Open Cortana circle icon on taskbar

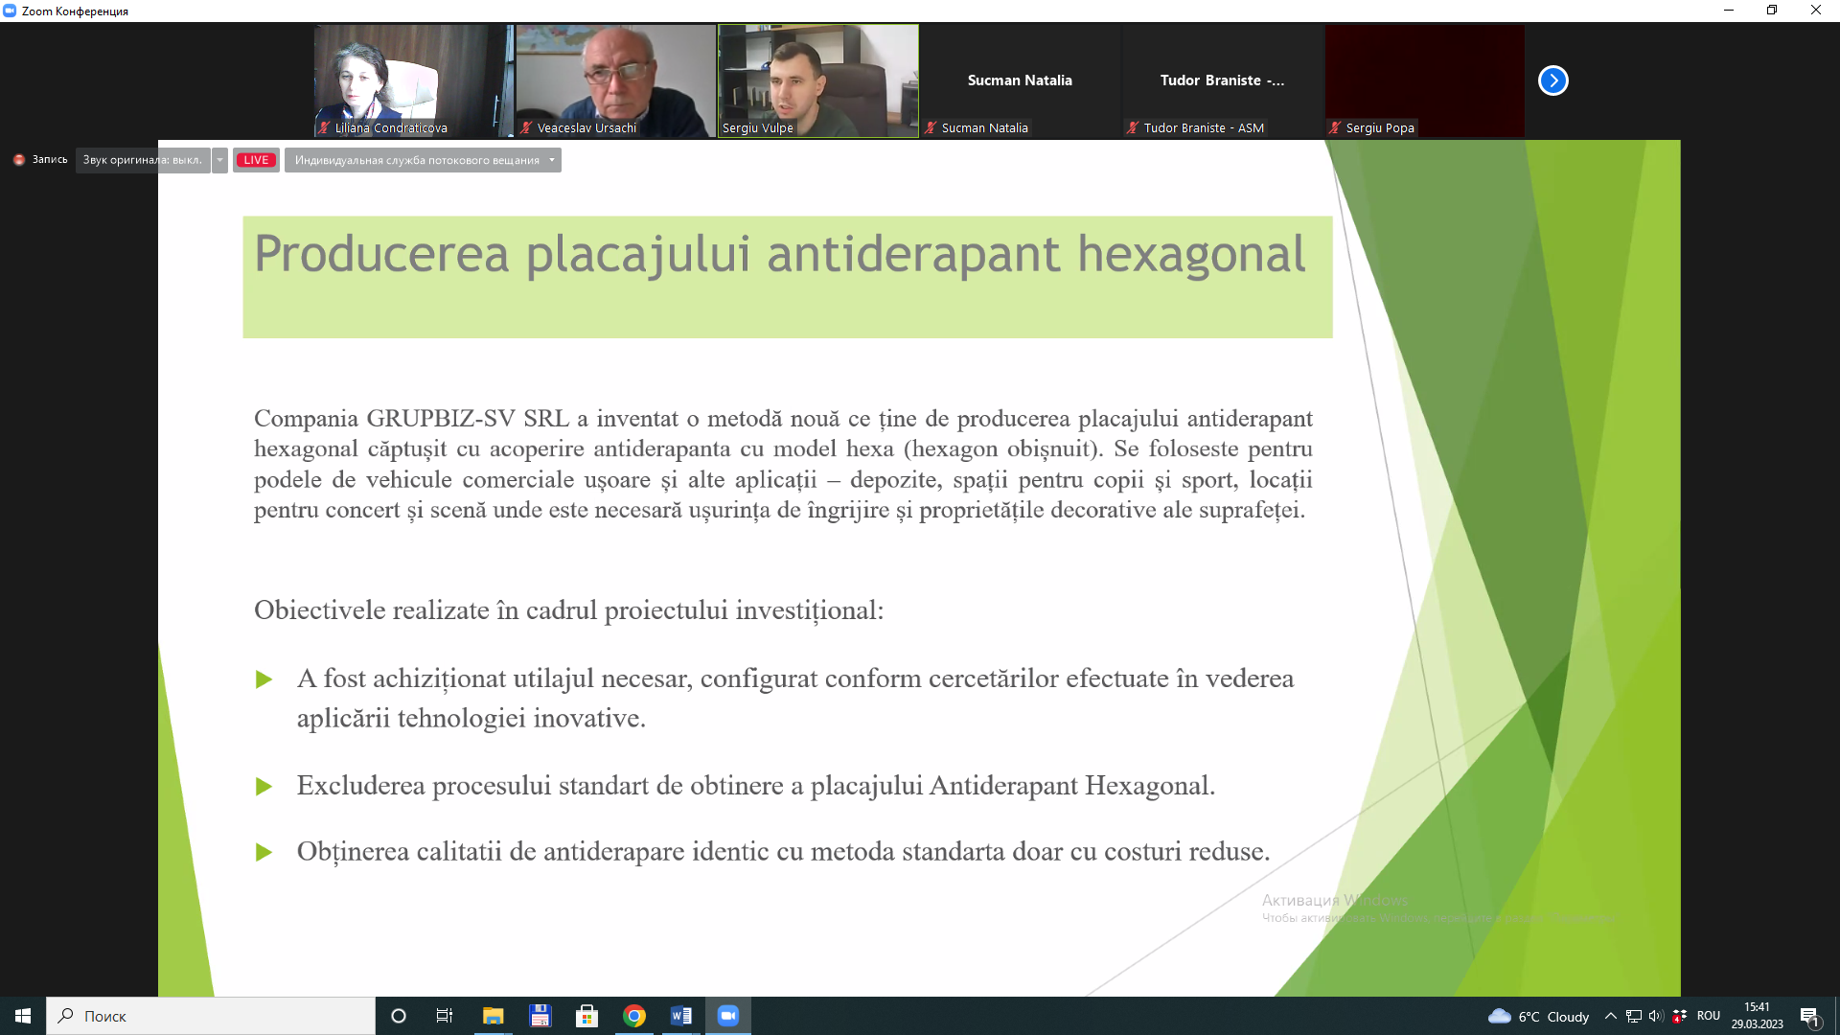click(x=399, y=1016)
